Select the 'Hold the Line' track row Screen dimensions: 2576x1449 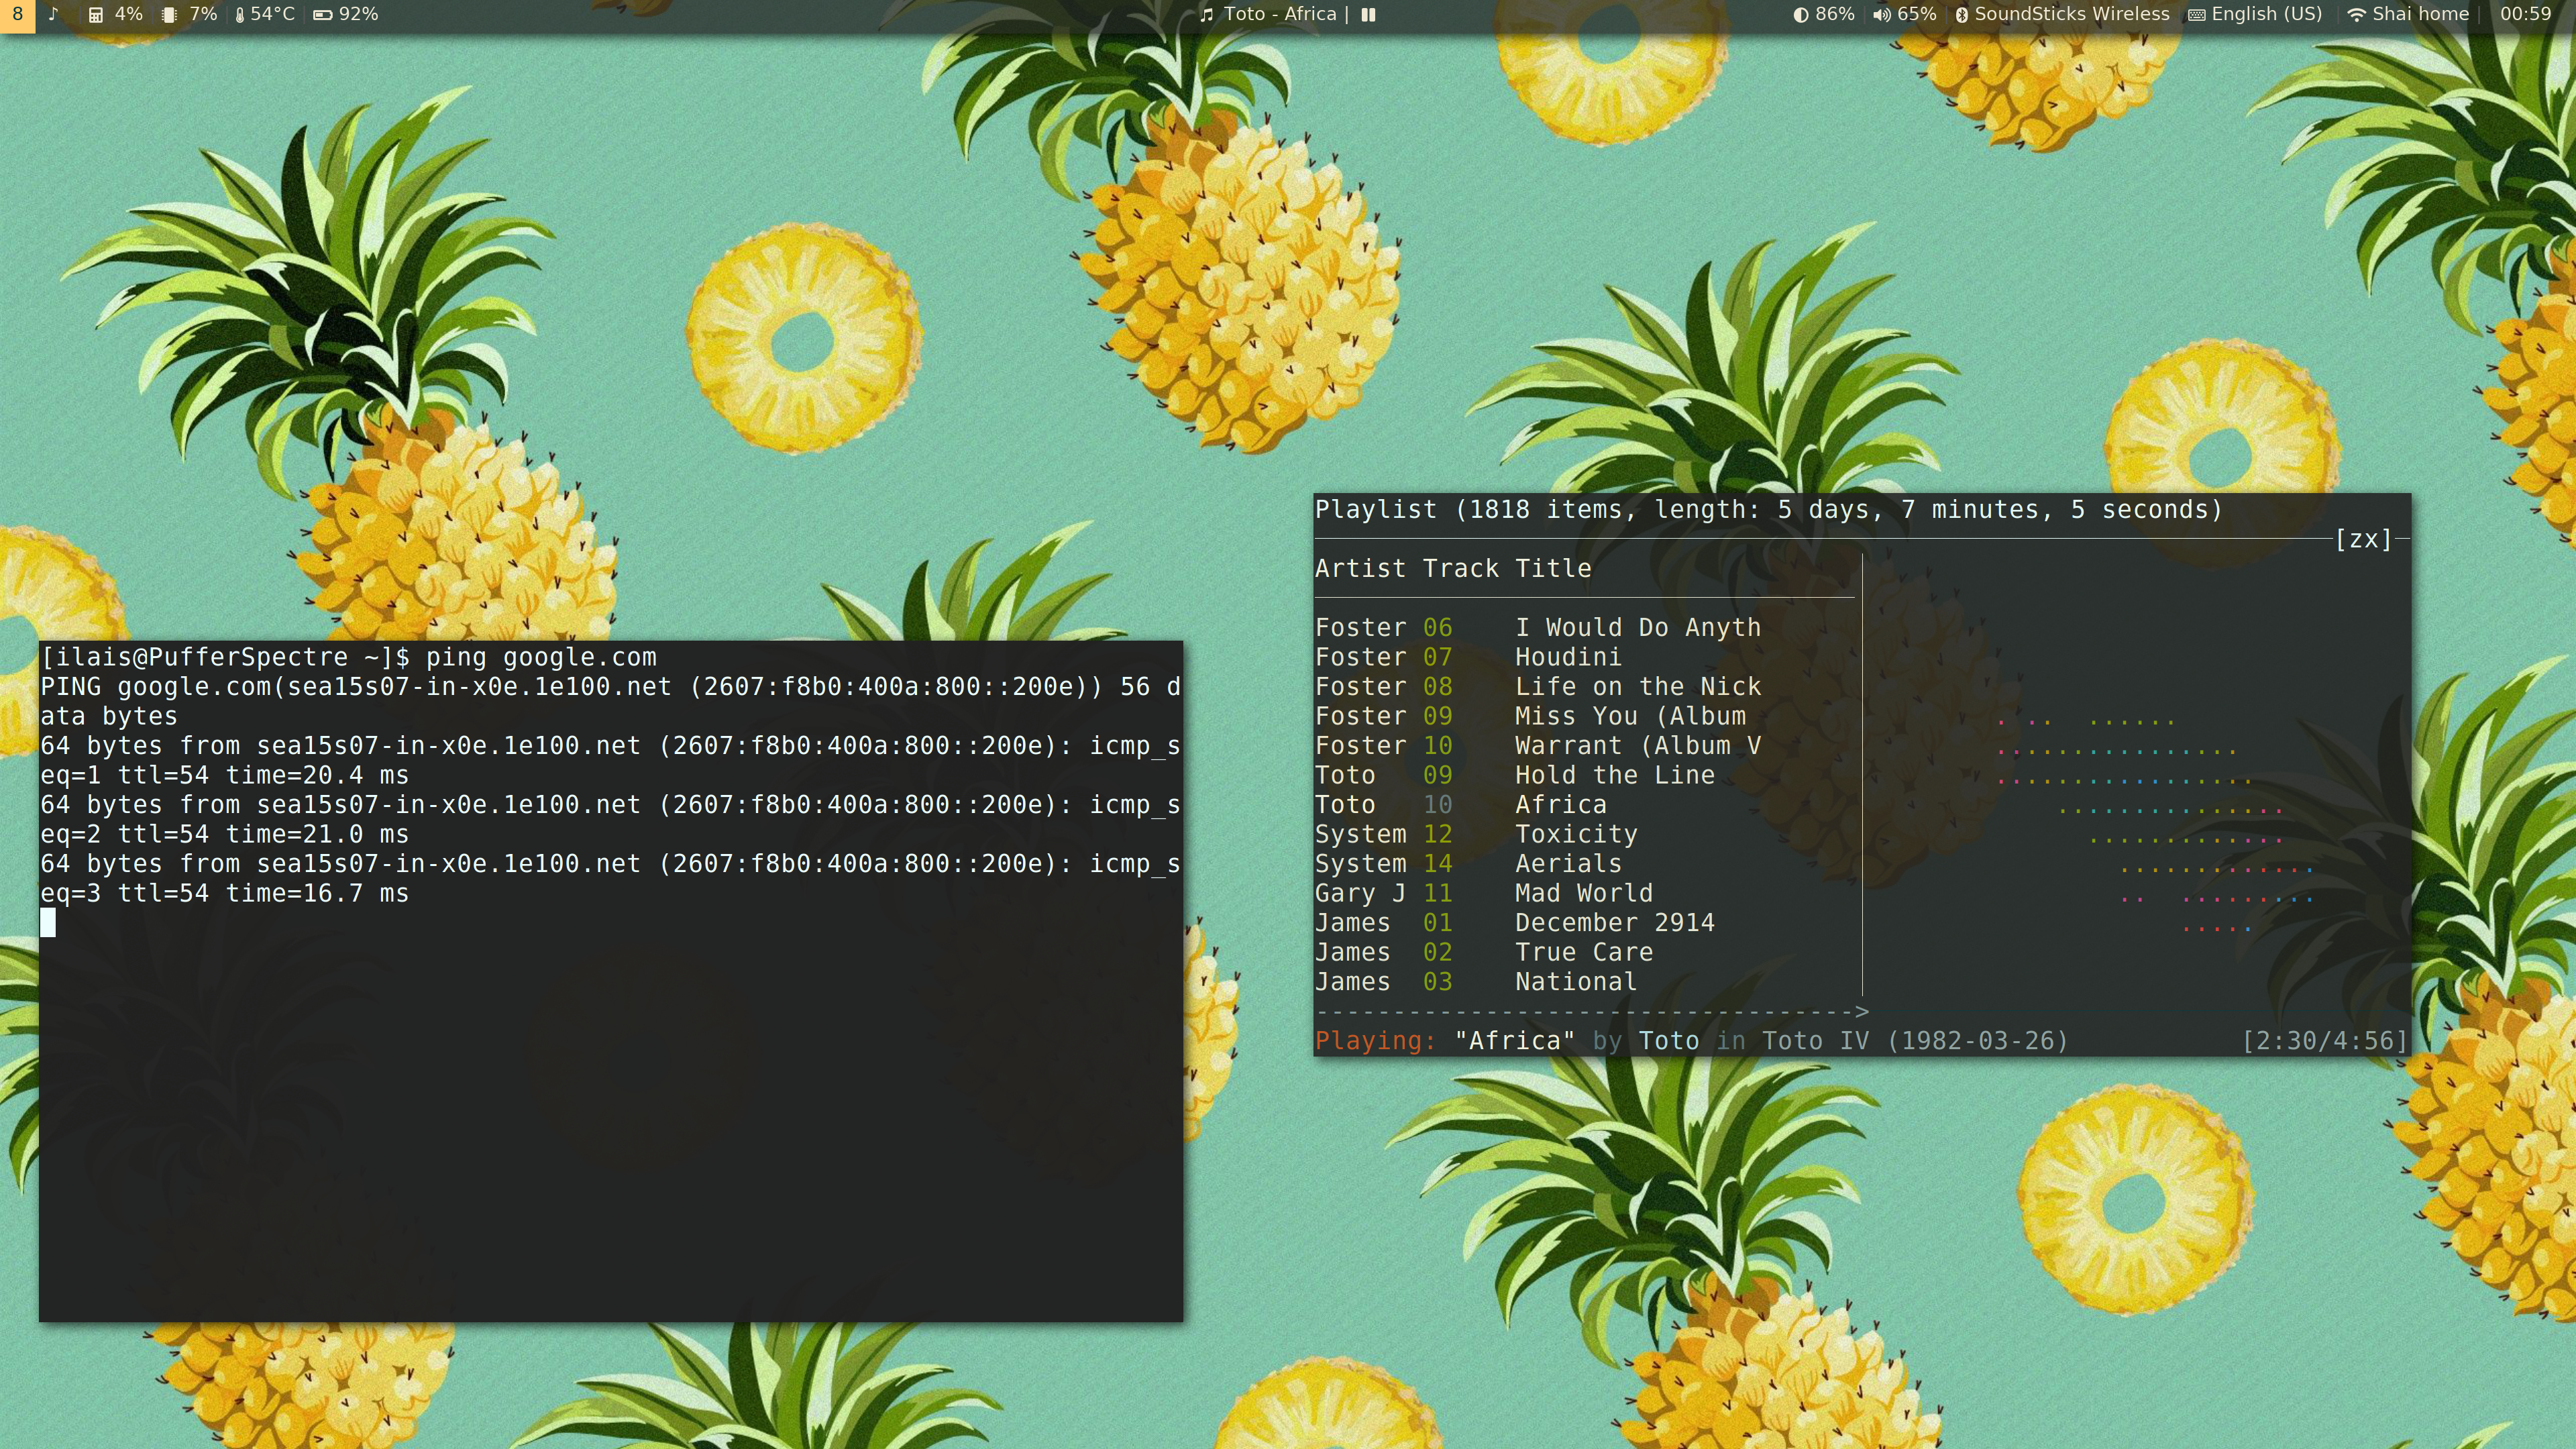[1585, 776]
